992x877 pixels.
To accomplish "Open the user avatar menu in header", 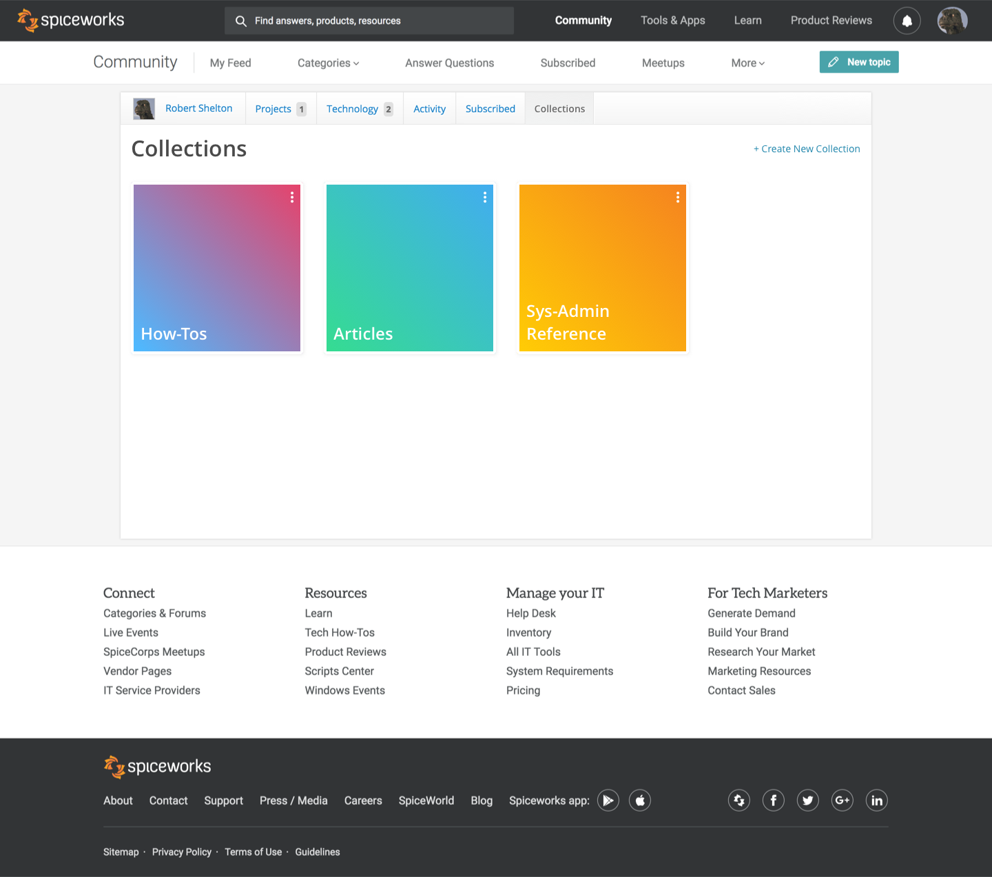I will click(952, 21).
